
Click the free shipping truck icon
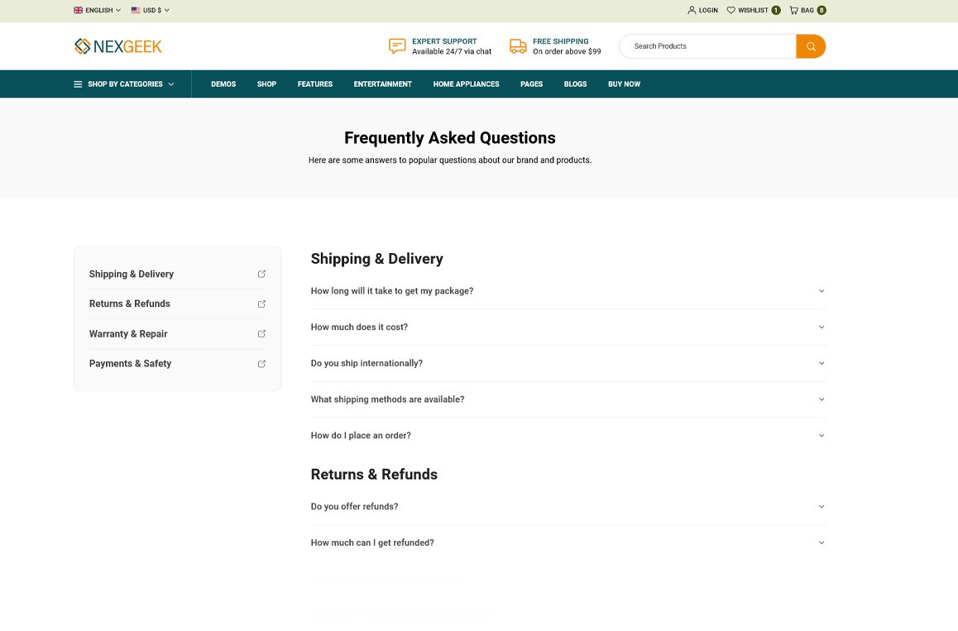point(518,46)
